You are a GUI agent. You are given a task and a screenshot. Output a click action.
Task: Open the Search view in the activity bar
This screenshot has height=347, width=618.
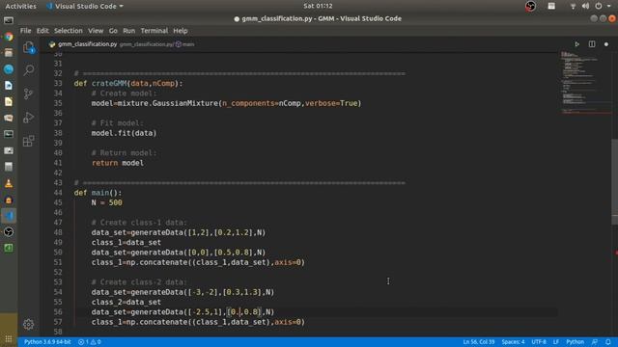tap(29, 70)
